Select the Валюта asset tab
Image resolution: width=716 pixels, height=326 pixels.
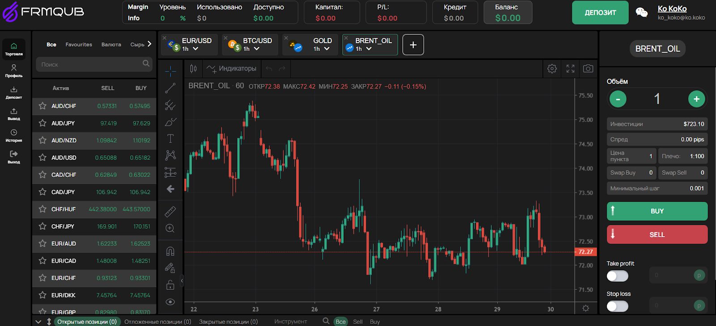click(111, 44)
